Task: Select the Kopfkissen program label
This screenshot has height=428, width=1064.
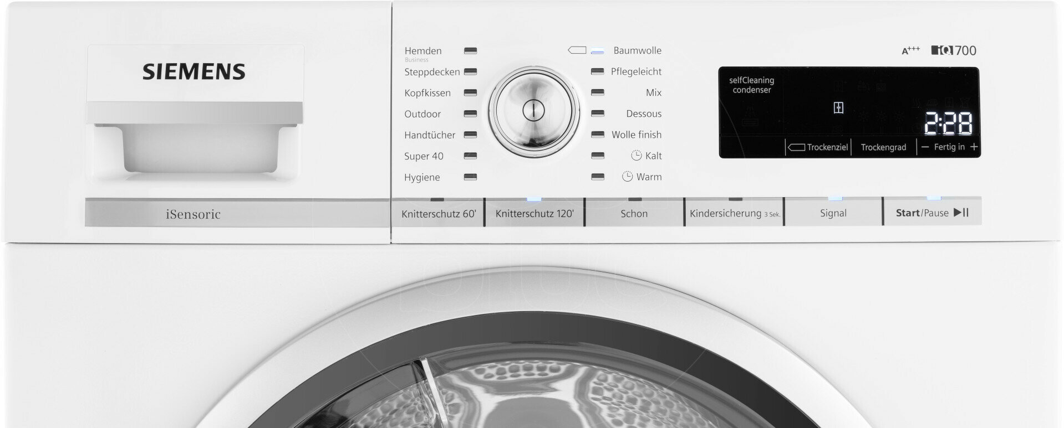Action: [427, 93]
